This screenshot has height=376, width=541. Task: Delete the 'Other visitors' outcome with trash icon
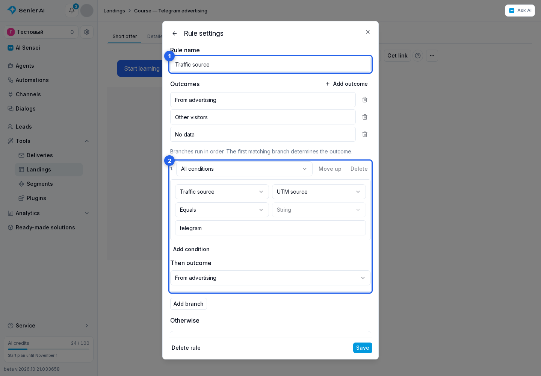tap(365, 117)
